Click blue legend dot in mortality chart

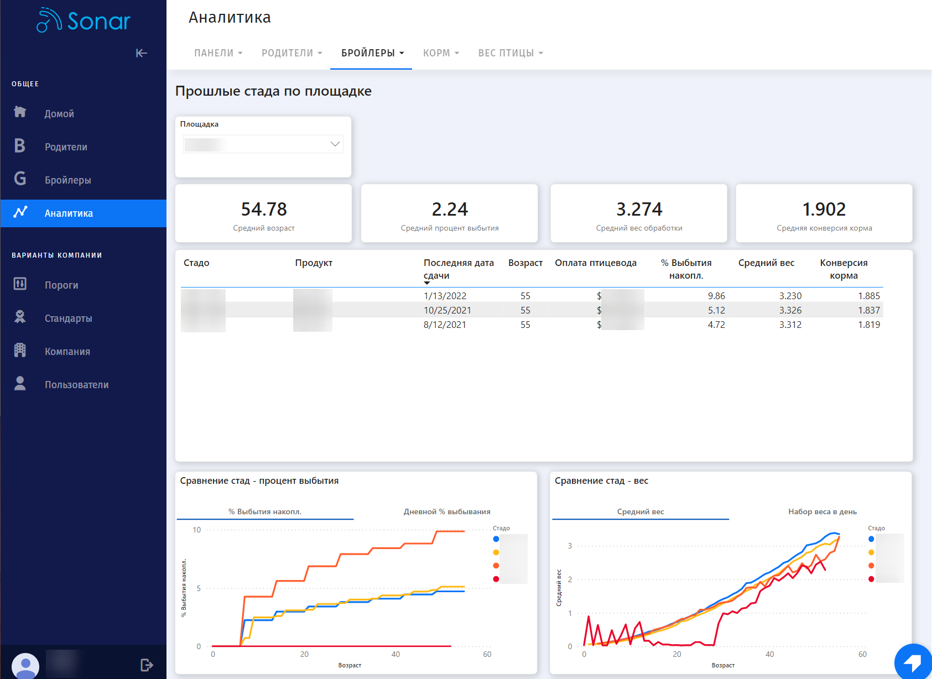coord(496,539)
